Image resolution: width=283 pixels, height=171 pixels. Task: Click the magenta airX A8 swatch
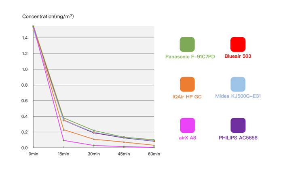point(187,125)
